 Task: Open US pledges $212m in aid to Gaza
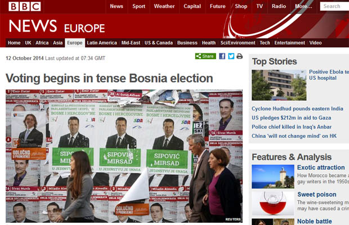point(292,118)
